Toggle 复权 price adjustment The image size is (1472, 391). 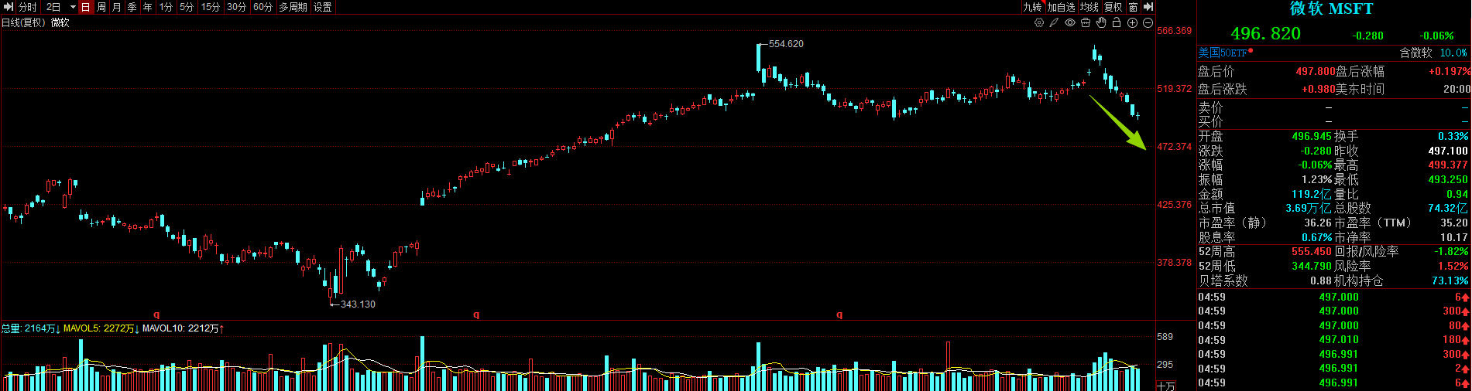(1113, 7)
